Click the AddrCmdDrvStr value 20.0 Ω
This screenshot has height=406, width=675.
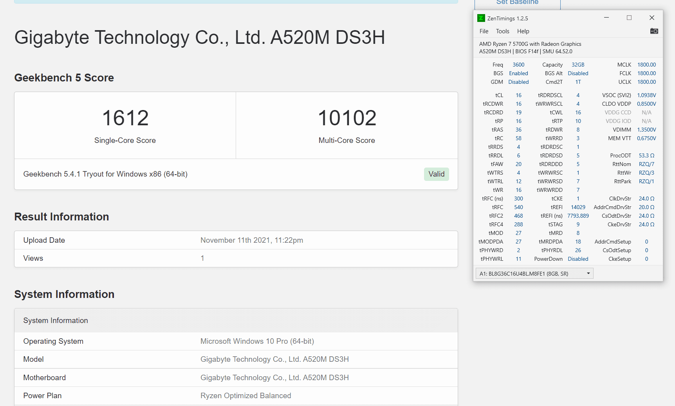coord(646,207)
